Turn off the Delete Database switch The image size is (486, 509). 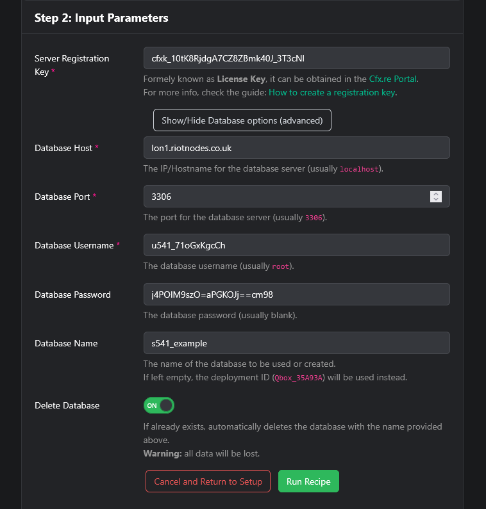(159, 405)
